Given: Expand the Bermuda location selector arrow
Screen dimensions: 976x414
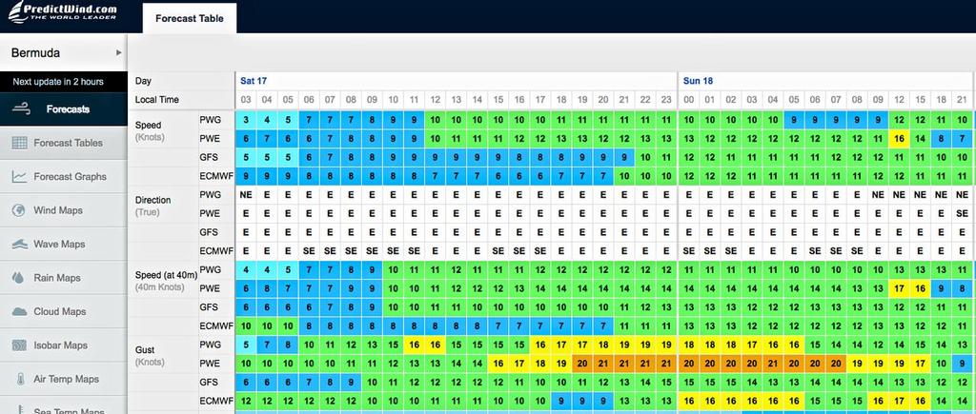Looking at the screenshot, I should point(118,53).
